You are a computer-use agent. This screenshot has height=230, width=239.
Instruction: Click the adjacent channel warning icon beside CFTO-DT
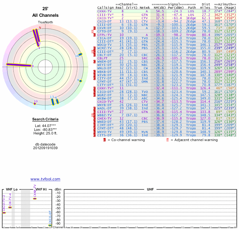pyautogui.click(x=93, y=31)
